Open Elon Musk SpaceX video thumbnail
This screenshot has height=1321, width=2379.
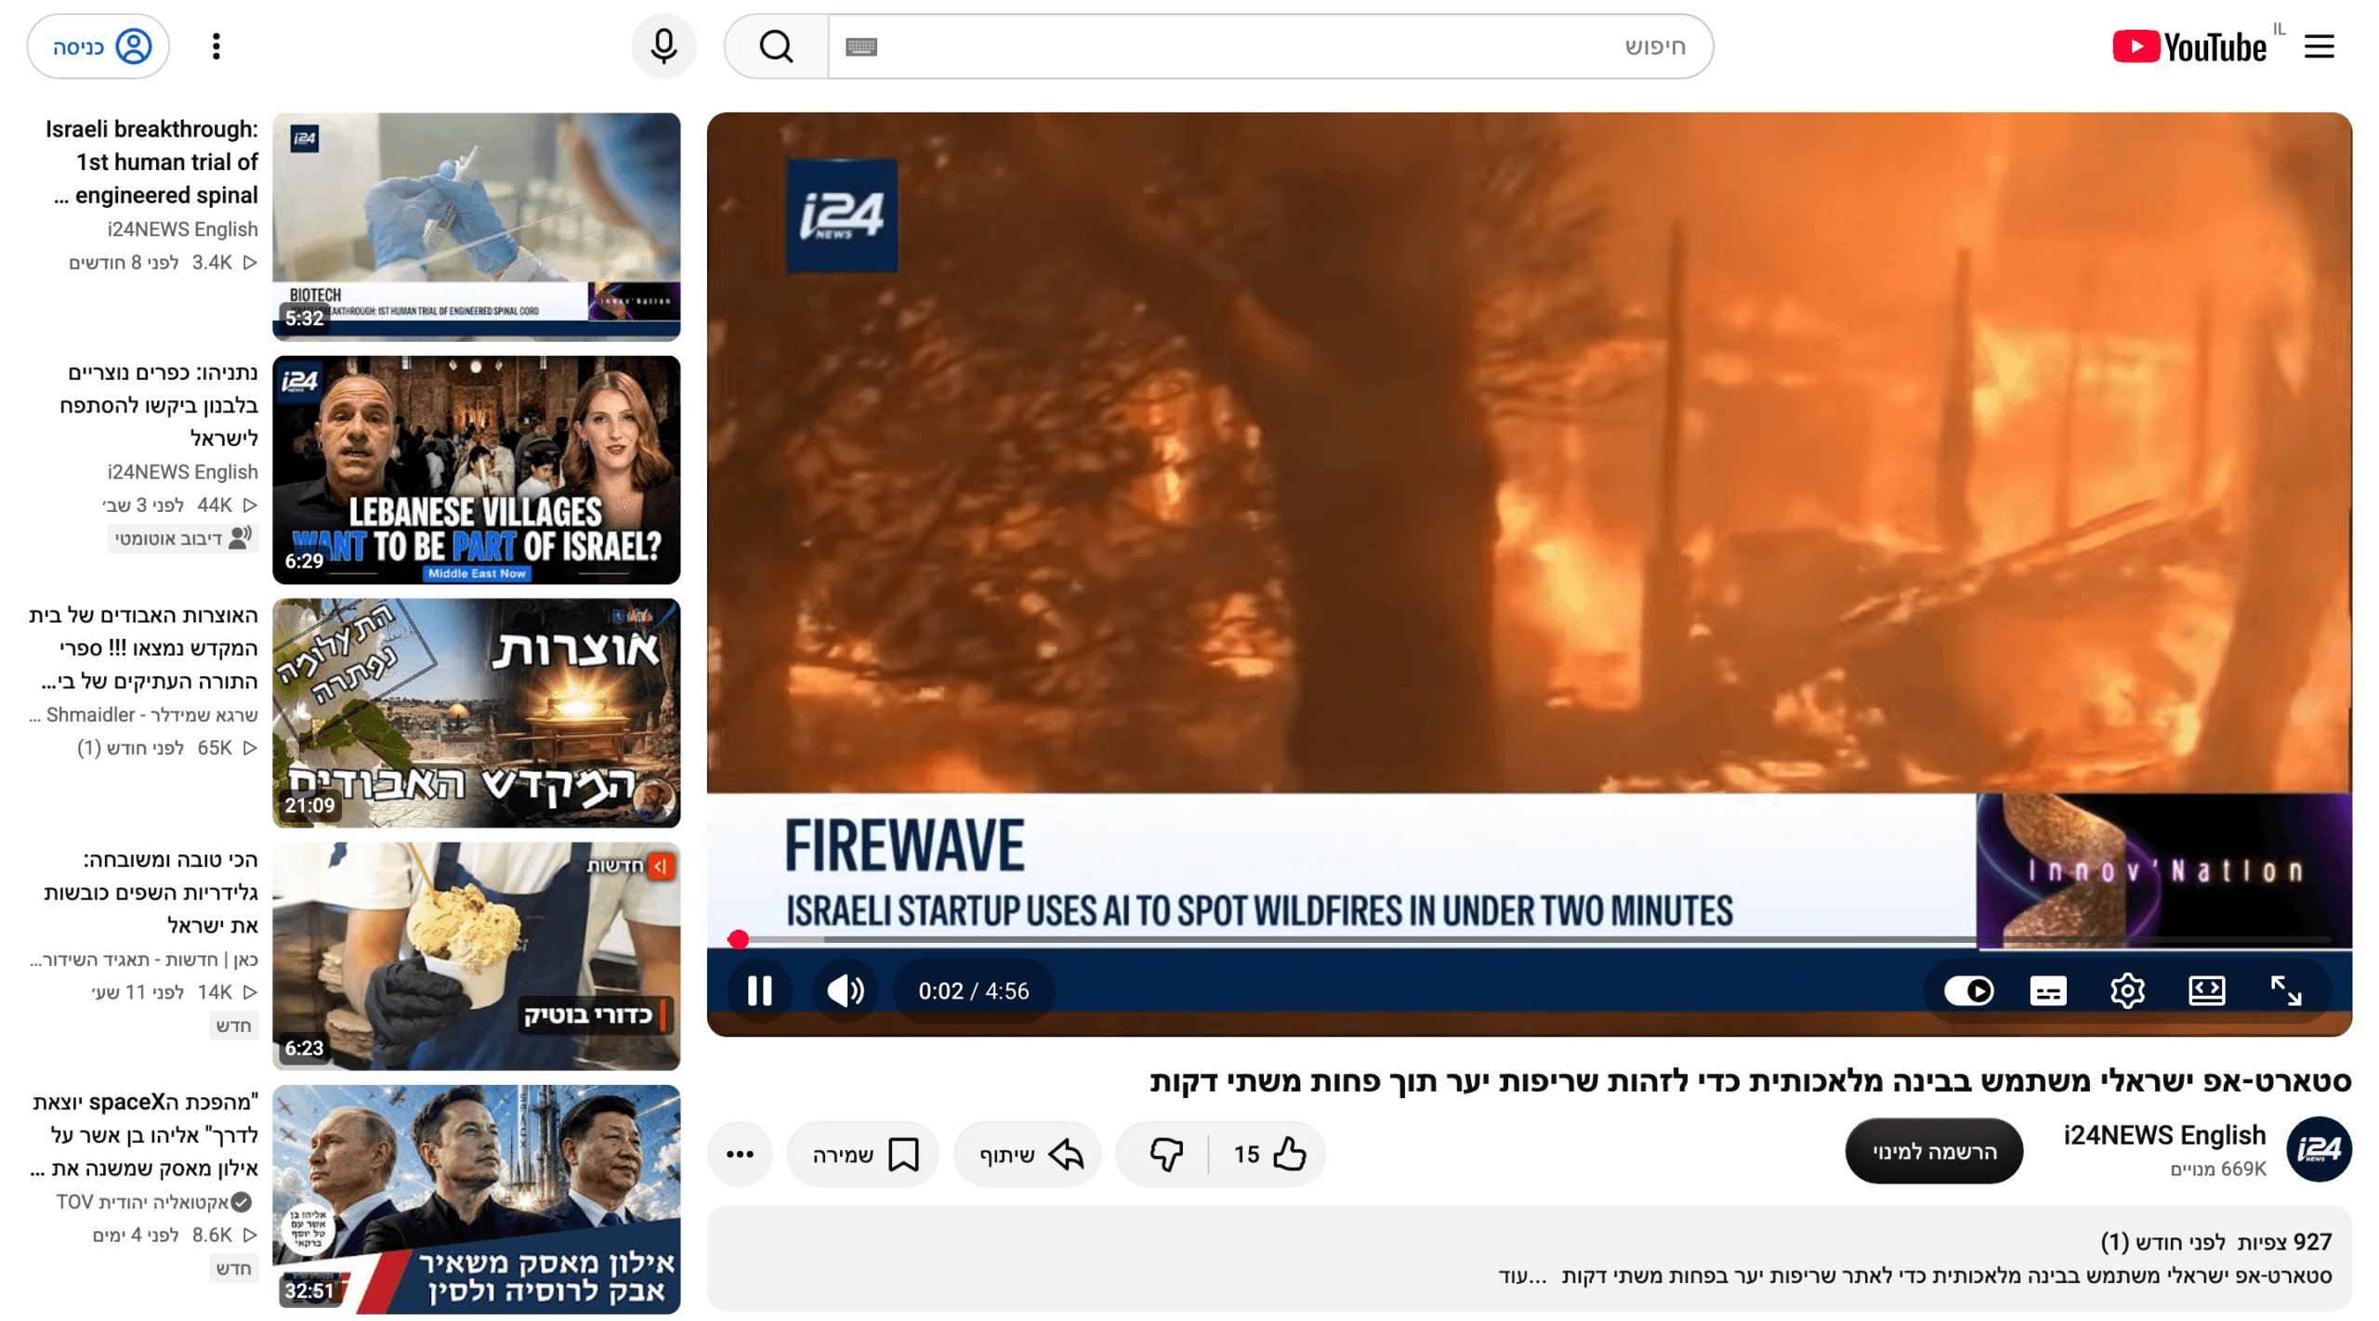(476, 1198)
